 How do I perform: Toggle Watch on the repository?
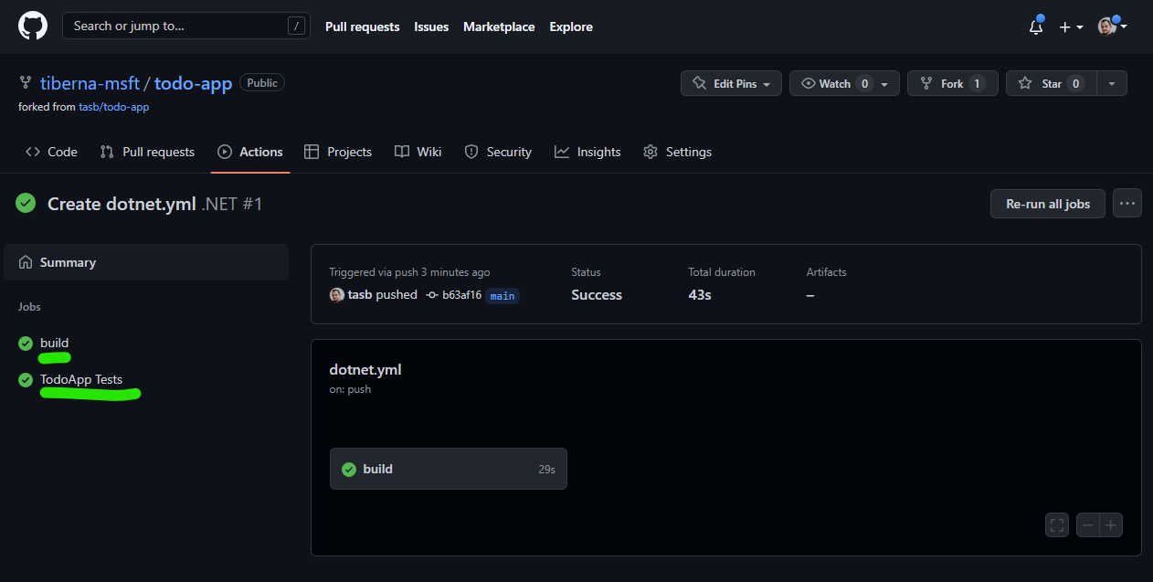point(832,83)
